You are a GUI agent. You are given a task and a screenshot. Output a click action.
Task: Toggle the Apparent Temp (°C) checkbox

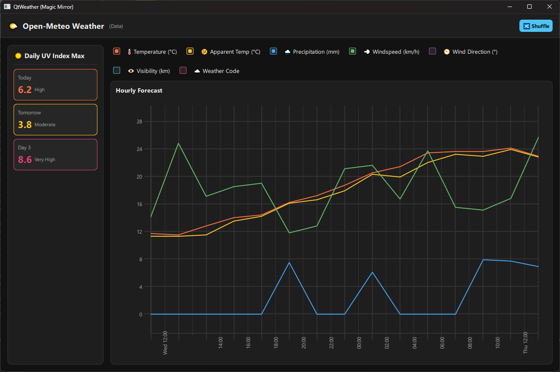coord(190,51)
